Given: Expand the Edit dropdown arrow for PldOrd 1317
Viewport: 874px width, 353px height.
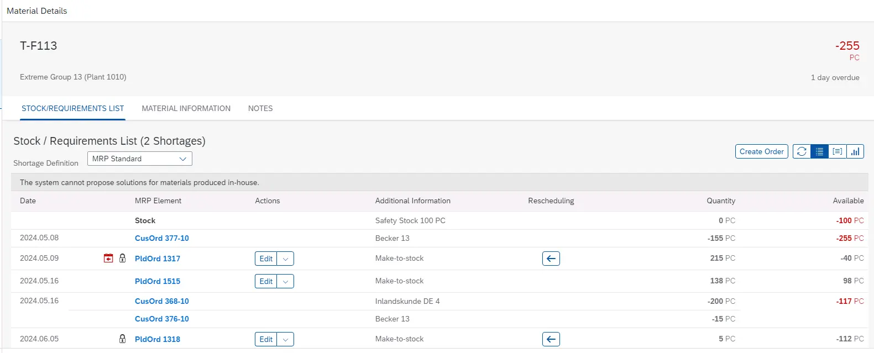Looking at the screenshot, I should coord(285,259).
